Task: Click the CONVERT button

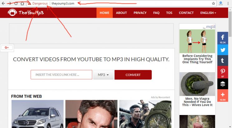Action: click(x=133, y=75)
